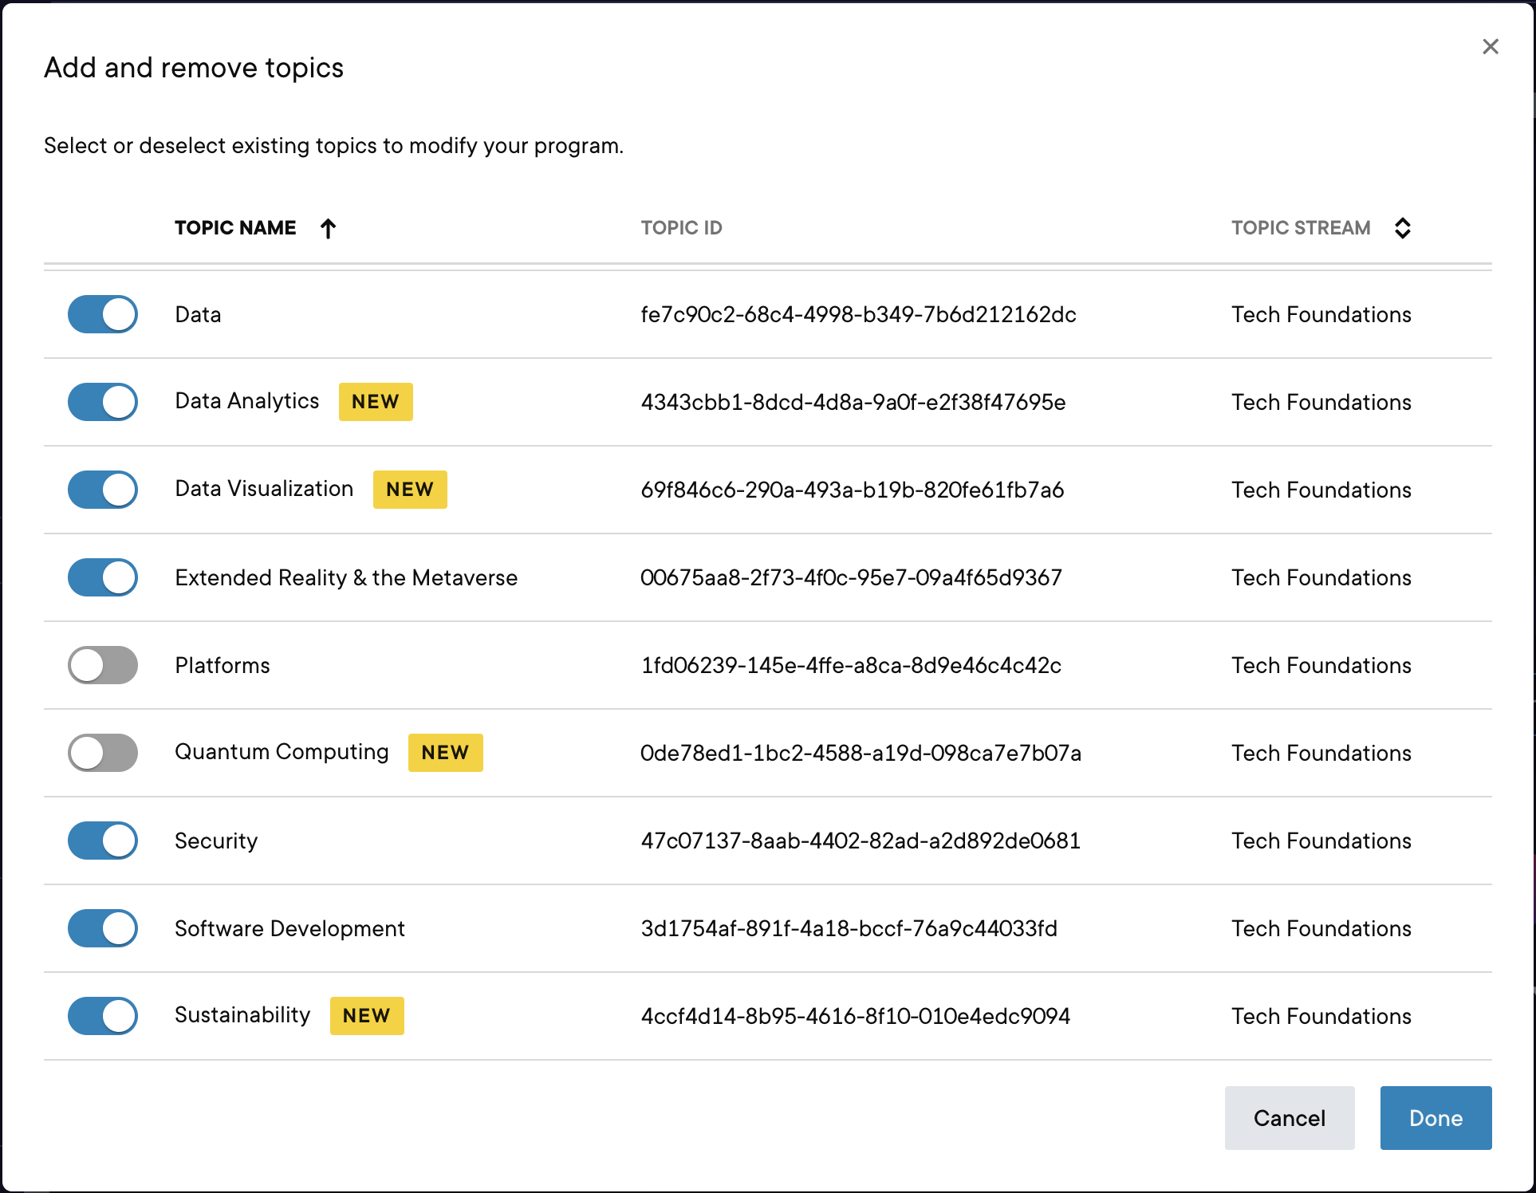Click the ascending sort arrow beside TOPIC NAME
The height and width of the screenshot is (1193, 1536).
(x=328, y=228)
